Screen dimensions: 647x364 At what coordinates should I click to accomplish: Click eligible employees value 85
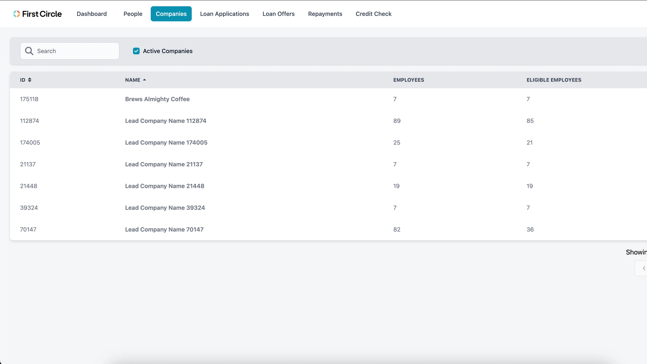coord(530,121)
